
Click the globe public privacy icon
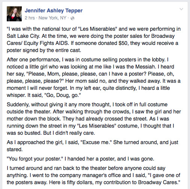tap(72, 18)
